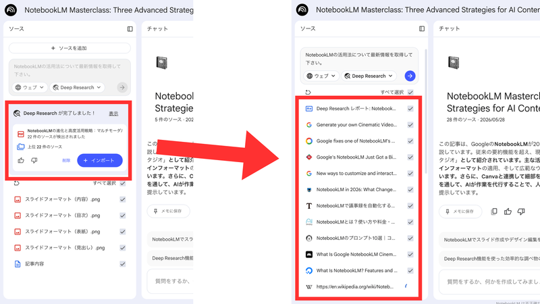Submit search with blue arrow button
This screenshot has height=304, width=540.
click(410, 76)
